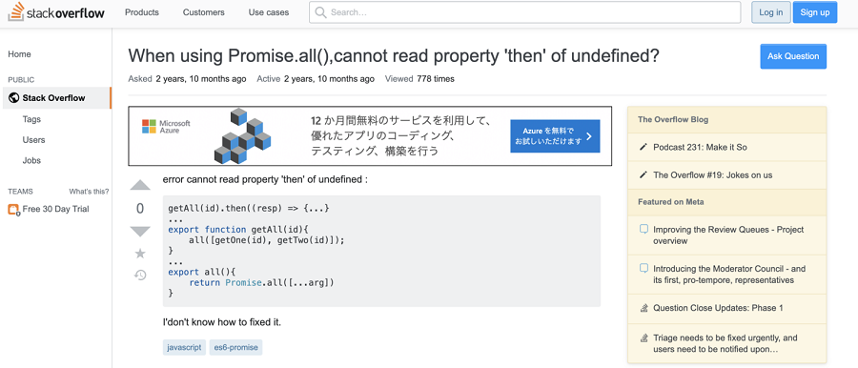The width and height of the screenshot is (858, 368).
Task: Open What's this? teams link
Action: point(89,192)
